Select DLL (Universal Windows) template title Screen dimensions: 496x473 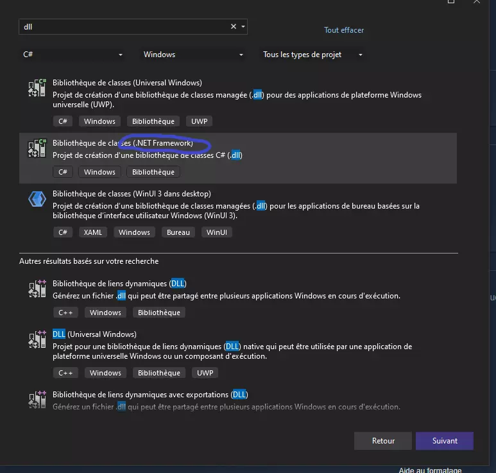tap(94, 334)
